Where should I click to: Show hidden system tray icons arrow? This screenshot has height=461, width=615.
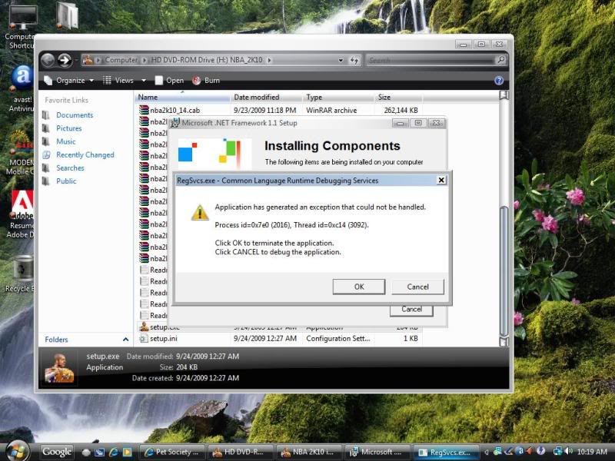(x=487, y=452)
